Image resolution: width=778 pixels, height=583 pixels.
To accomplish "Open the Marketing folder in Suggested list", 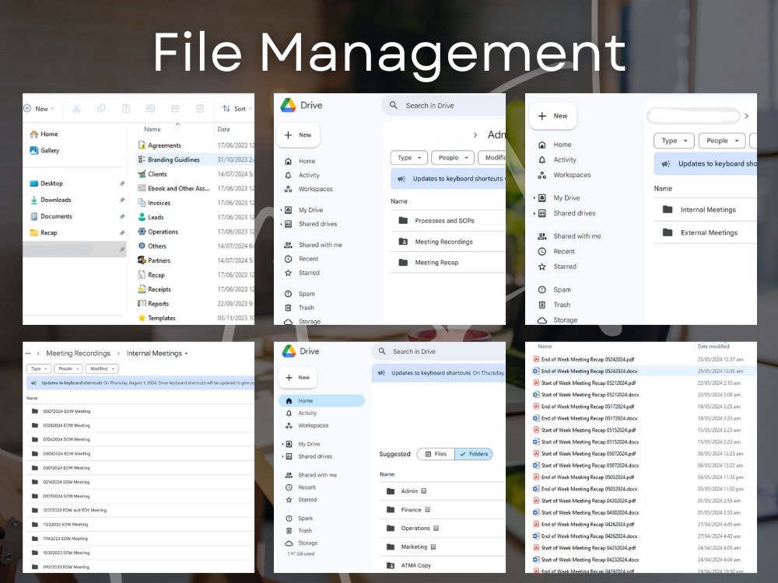I will 443,546.
